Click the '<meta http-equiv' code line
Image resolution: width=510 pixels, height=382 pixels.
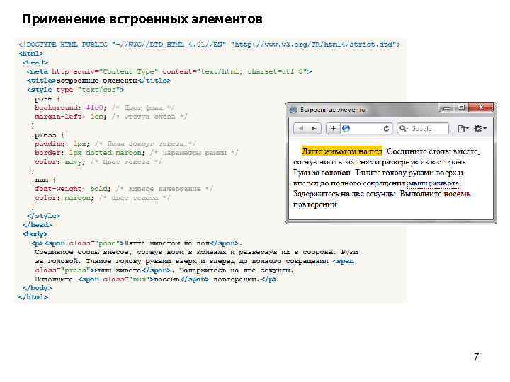click(169, 71)
